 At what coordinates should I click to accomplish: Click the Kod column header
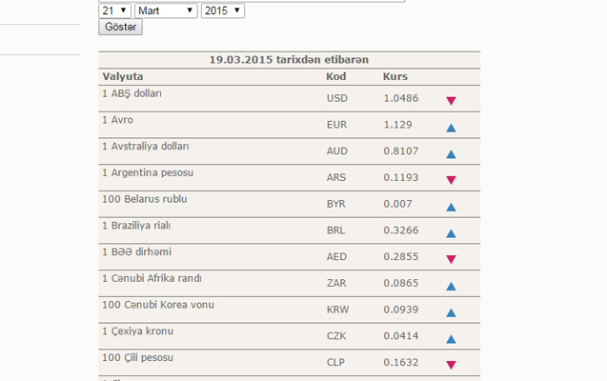(x=335, y=75)
